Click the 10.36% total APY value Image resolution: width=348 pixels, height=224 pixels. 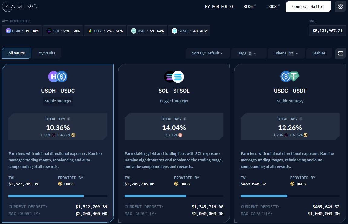point(58,127)
